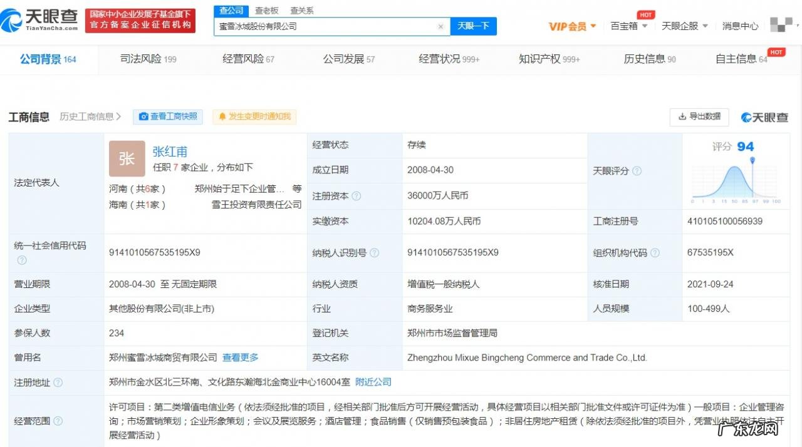Click the 导出数据 export button
This screenshot has height=447, width=802.
coord(699,116)
